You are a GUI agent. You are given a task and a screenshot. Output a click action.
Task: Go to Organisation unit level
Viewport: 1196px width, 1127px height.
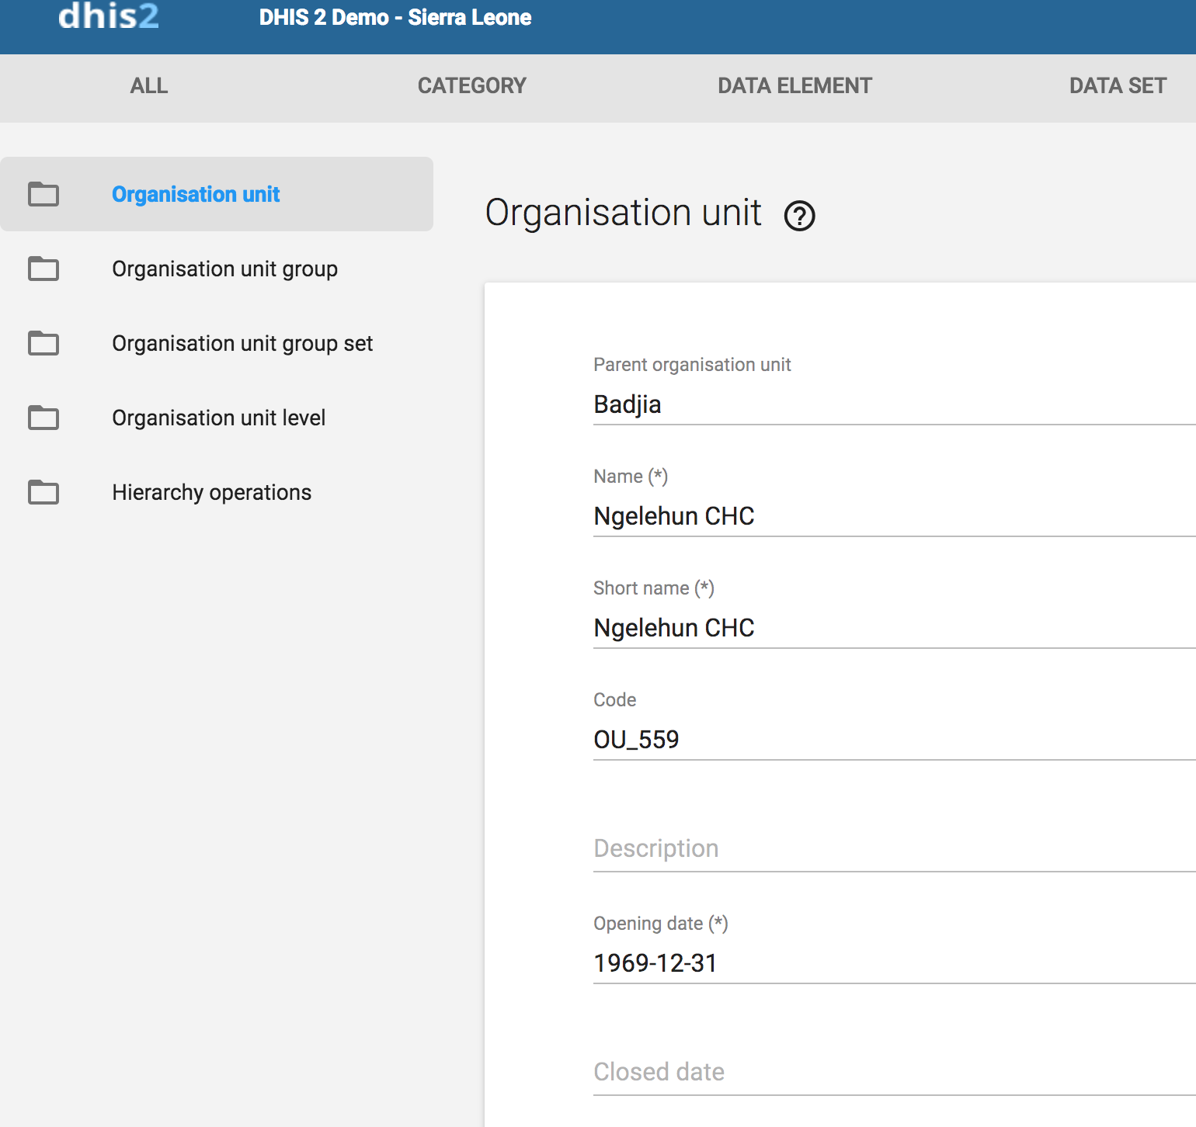tap(218, 418)
